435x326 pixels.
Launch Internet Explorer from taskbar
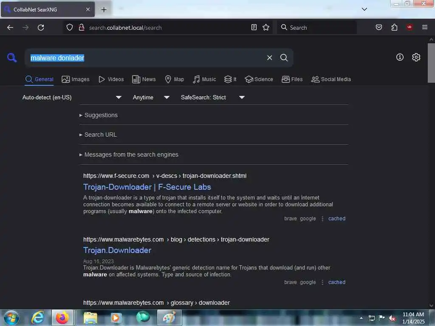[37, 318]
